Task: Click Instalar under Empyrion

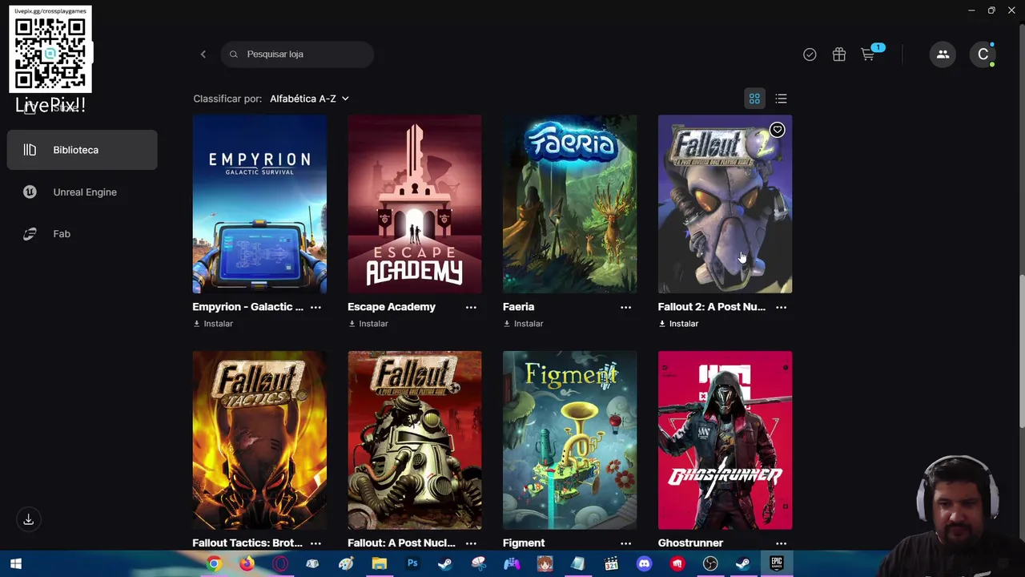Action: tap(213, 324)
